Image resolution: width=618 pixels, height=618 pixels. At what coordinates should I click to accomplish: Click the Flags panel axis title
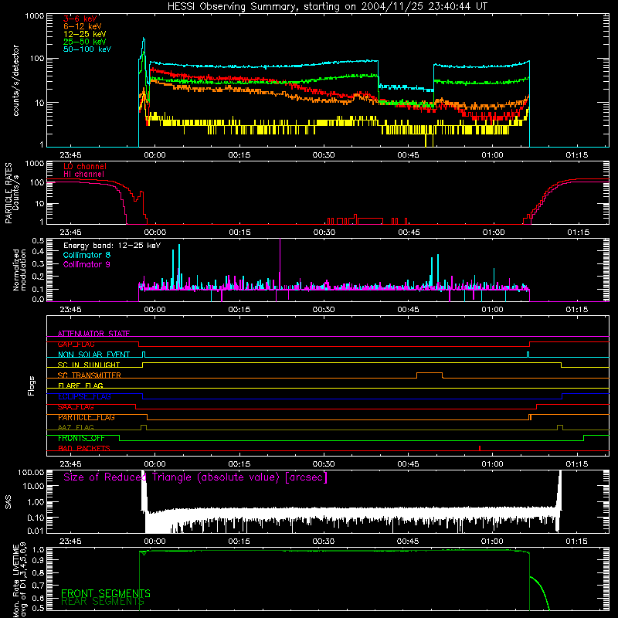click(x=32, y=385)
